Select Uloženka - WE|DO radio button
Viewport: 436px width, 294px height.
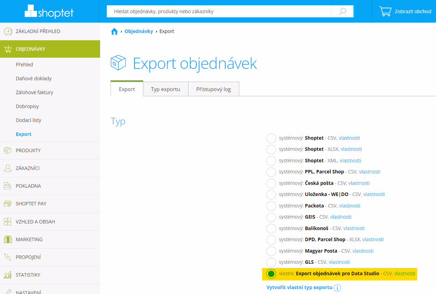tap(271, 194)
